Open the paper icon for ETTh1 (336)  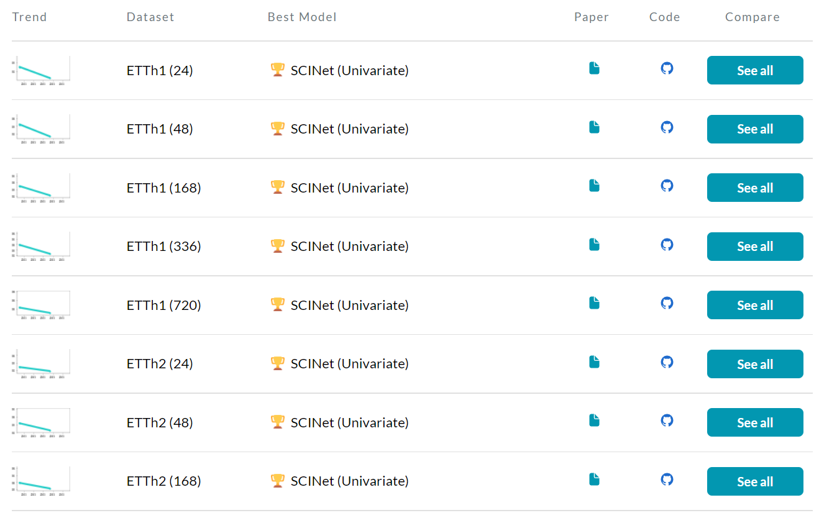pos(594,245)
